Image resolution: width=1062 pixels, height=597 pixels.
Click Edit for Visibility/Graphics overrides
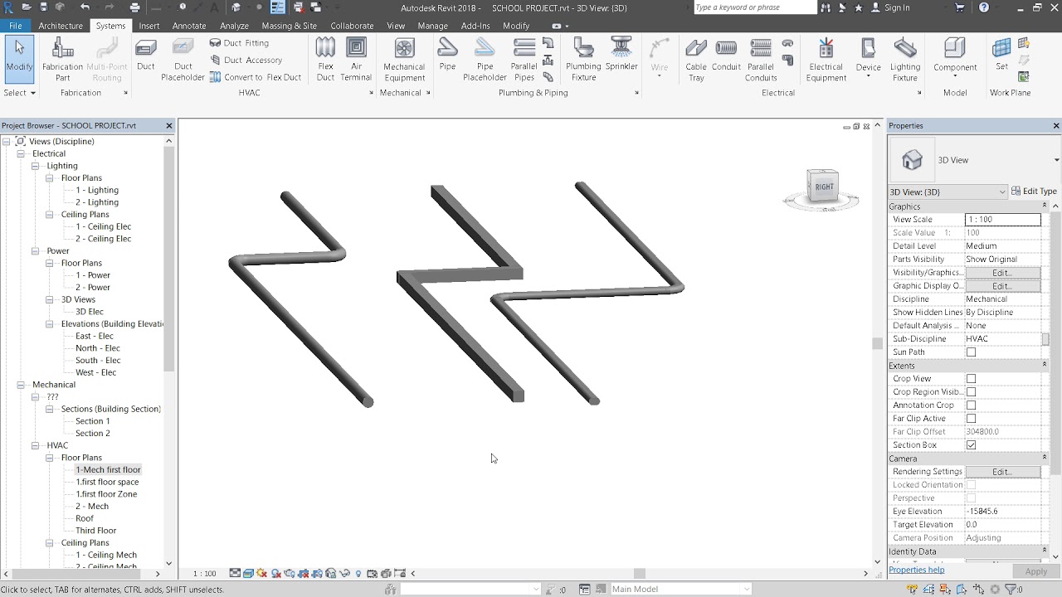coord(1002,273)
